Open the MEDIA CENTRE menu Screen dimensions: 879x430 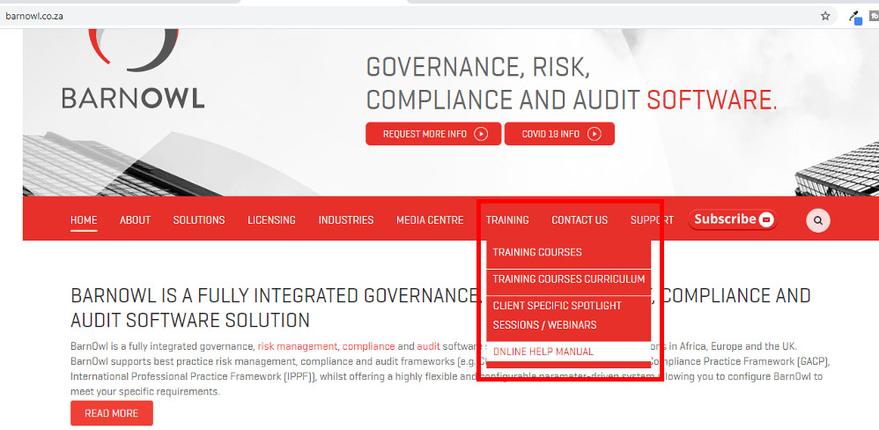pyautogui.click(x=430, y=220)
